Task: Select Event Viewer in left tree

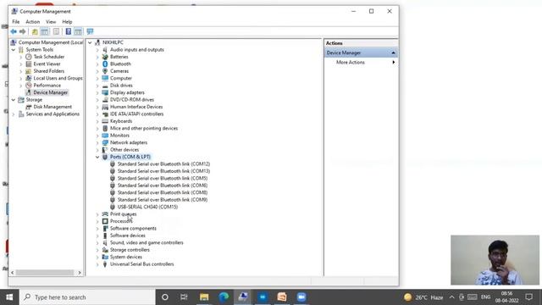Action: [47, 64]
